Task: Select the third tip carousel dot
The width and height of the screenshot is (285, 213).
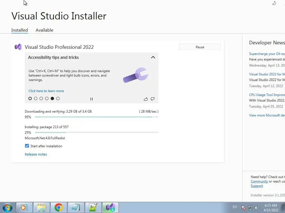Action: (41, 98)
